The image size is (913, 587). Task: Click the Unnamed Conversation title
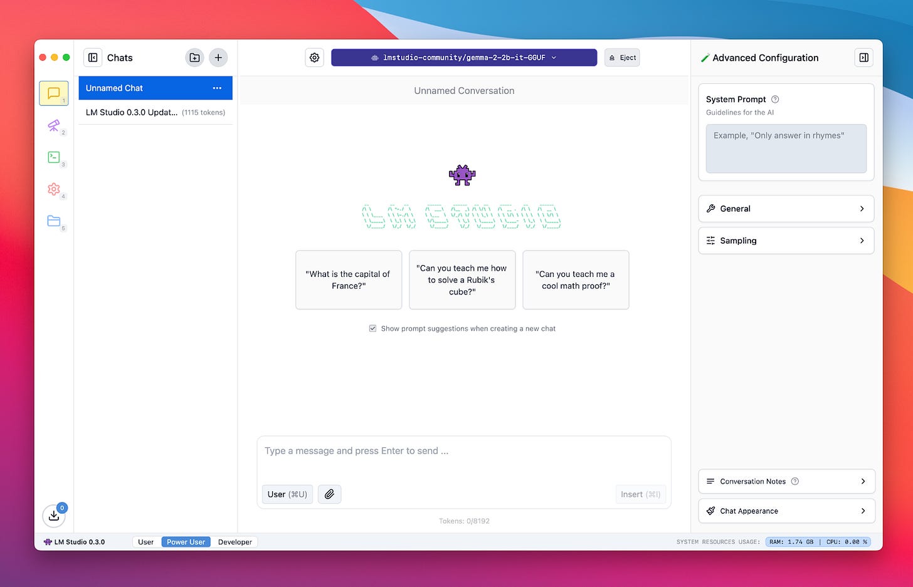point(464,91)
